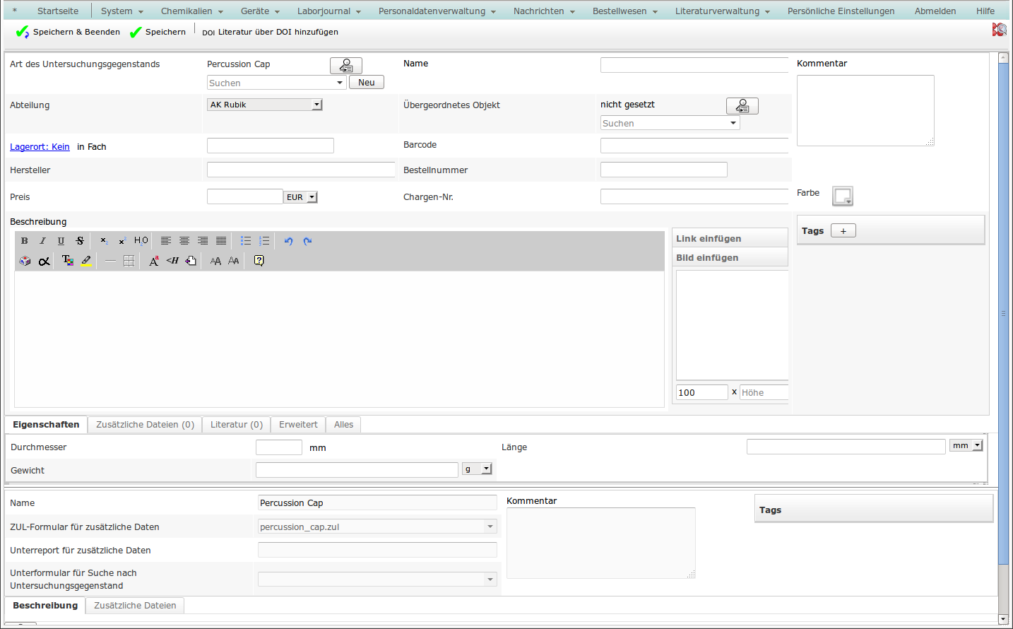Click the search icon beside Percussion Cap
1013x629 pixels.
click(x=346, y=66)
